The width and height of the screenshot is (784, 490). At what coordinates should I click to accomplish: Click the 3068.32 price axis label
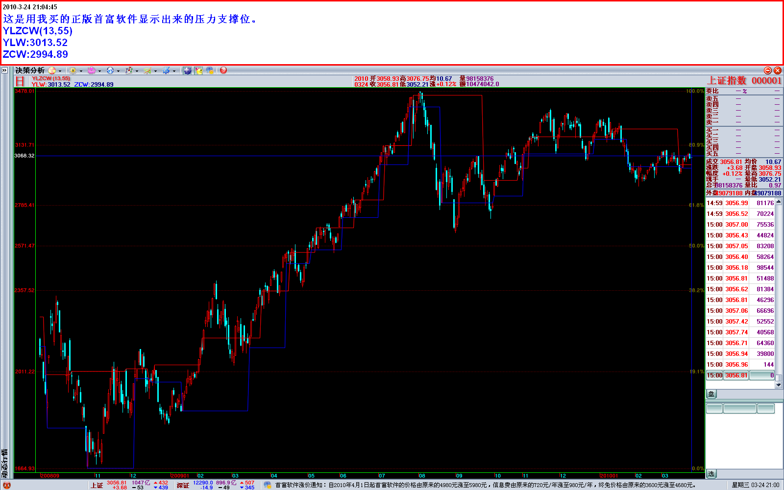coord(24,156)
